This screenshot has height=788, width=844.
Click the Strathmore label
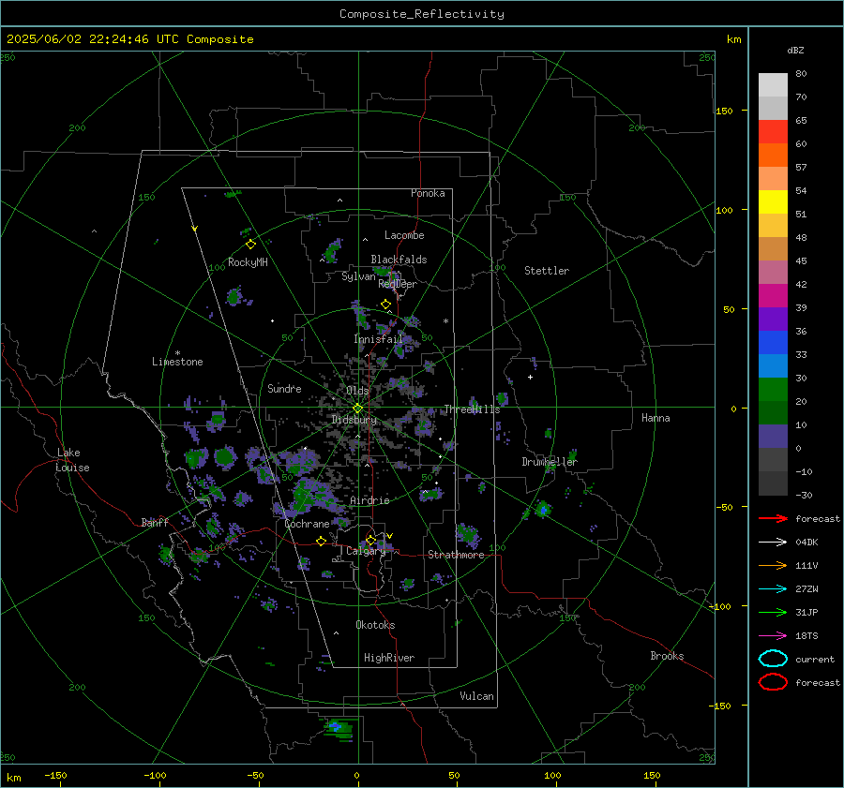(456, 555)
